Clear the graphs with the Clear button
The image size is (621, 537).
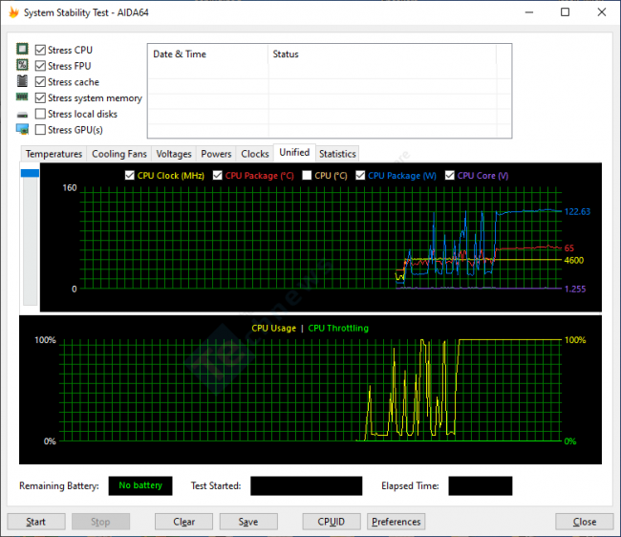tap(183, 522)
